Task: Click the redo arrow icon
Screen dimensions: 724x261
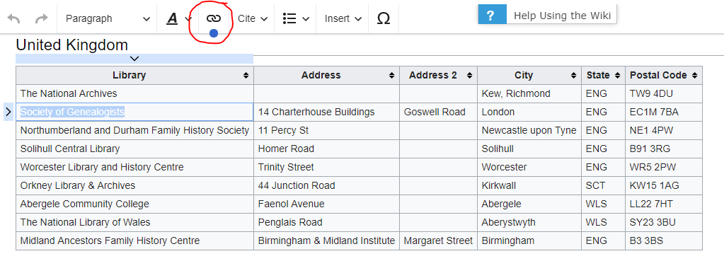Action: [42, 19]
